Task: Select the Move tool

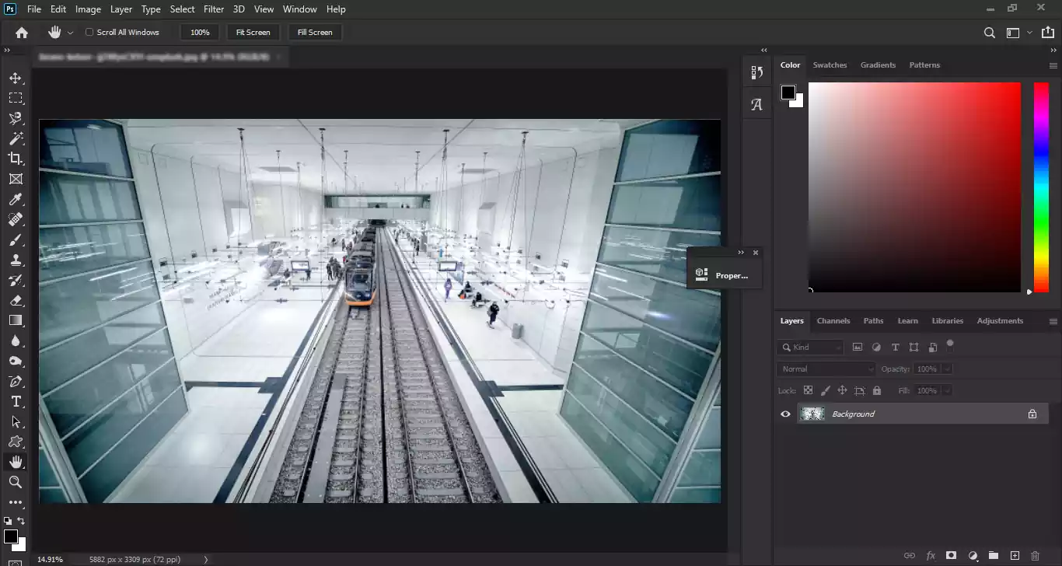Action: pyautogui.click(x=16, y=78)
